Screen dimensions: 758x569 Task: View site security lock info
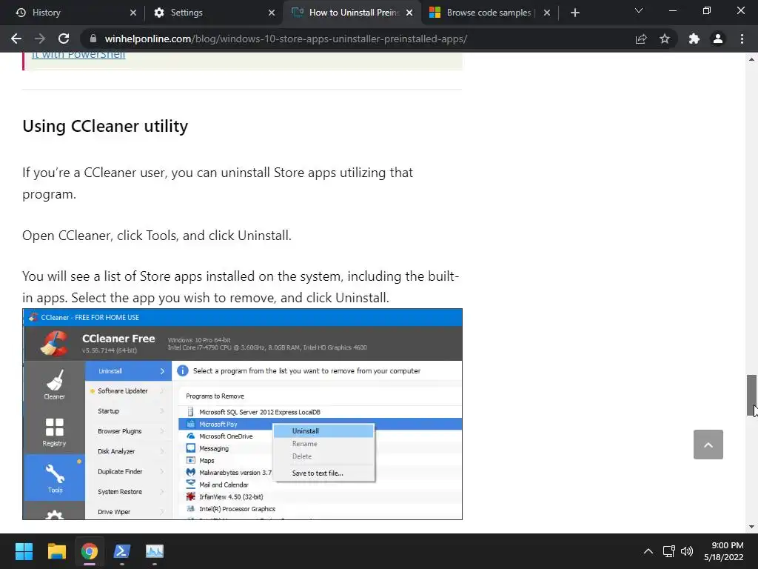(93, 39)
